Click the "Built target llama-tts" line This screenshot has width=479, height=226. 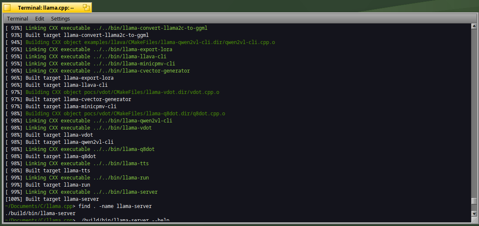click(58, 170)
